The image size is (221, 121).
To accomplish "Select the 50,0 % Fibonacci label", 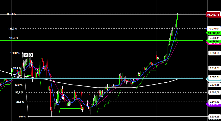I will [18, 85].
